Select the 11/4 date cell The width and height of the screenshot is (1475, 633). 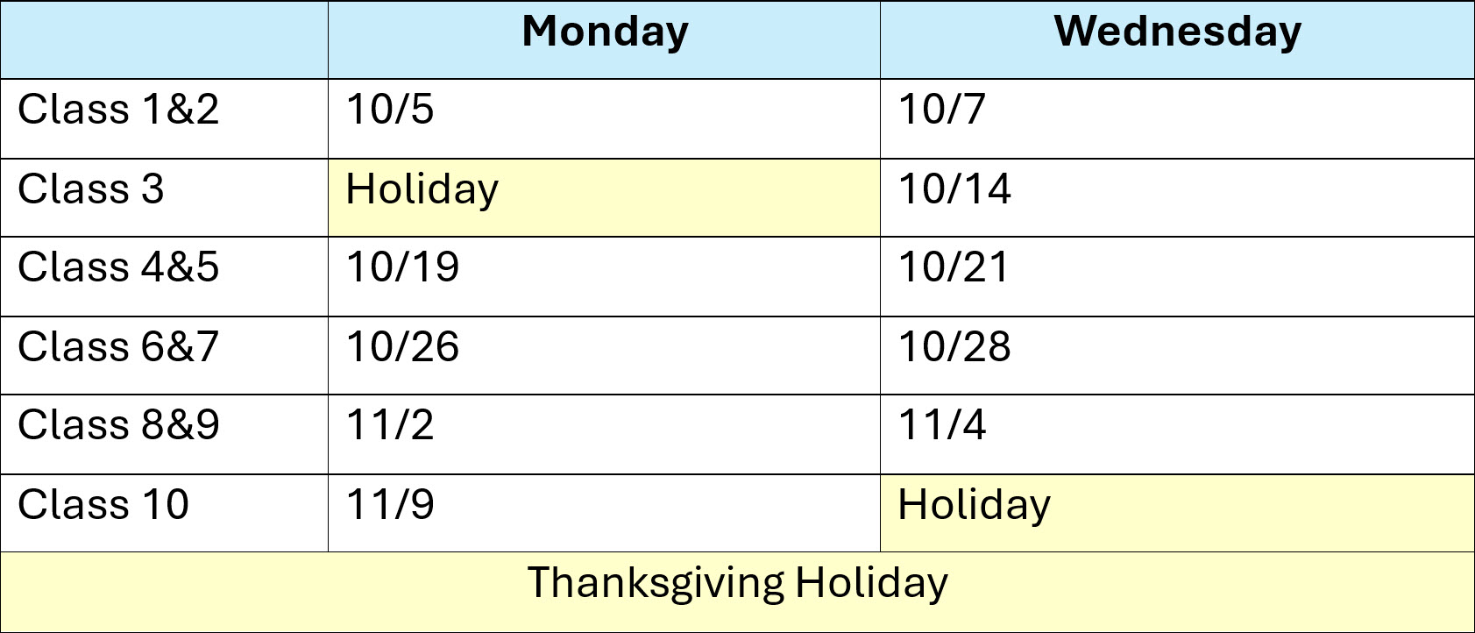pos(1177,435)
